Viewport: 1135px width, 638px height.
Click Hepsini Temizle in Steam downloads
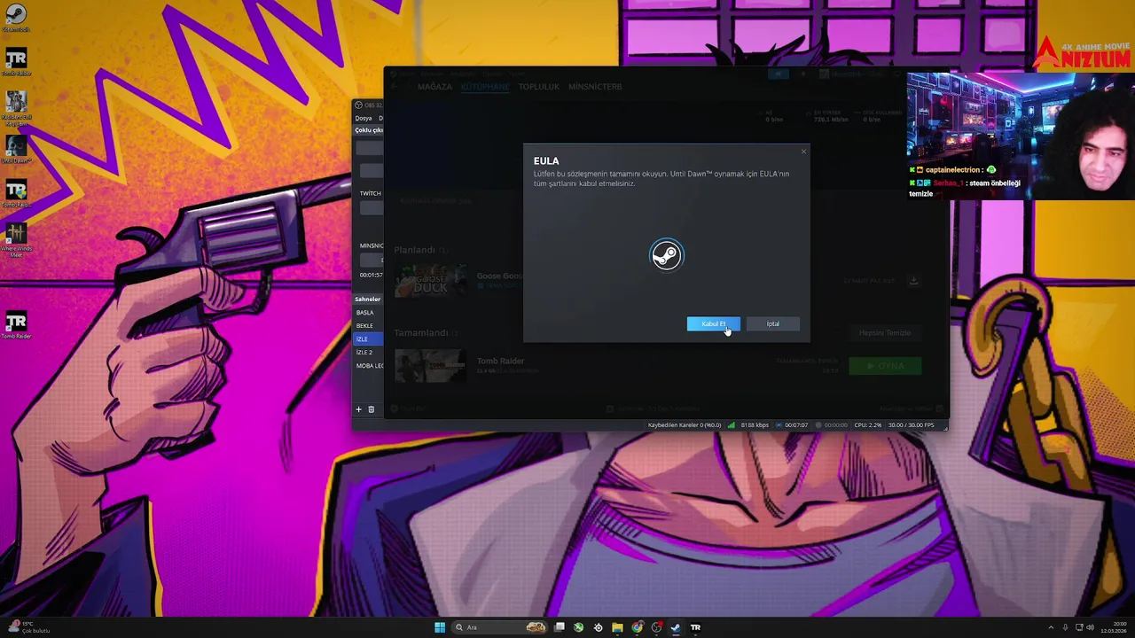pyautogui.click(x=885, y=332)
